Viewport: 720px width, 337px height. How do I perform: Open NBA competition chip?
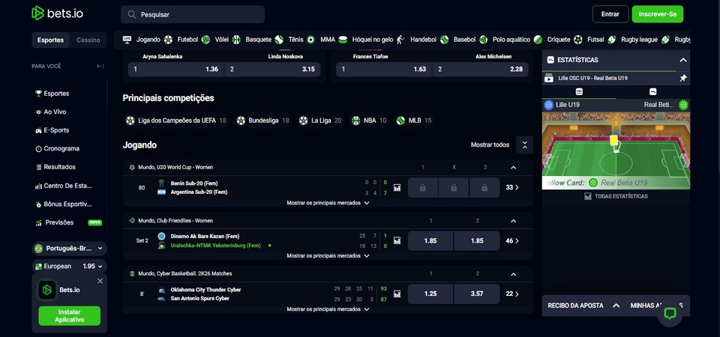coord(369,121)
